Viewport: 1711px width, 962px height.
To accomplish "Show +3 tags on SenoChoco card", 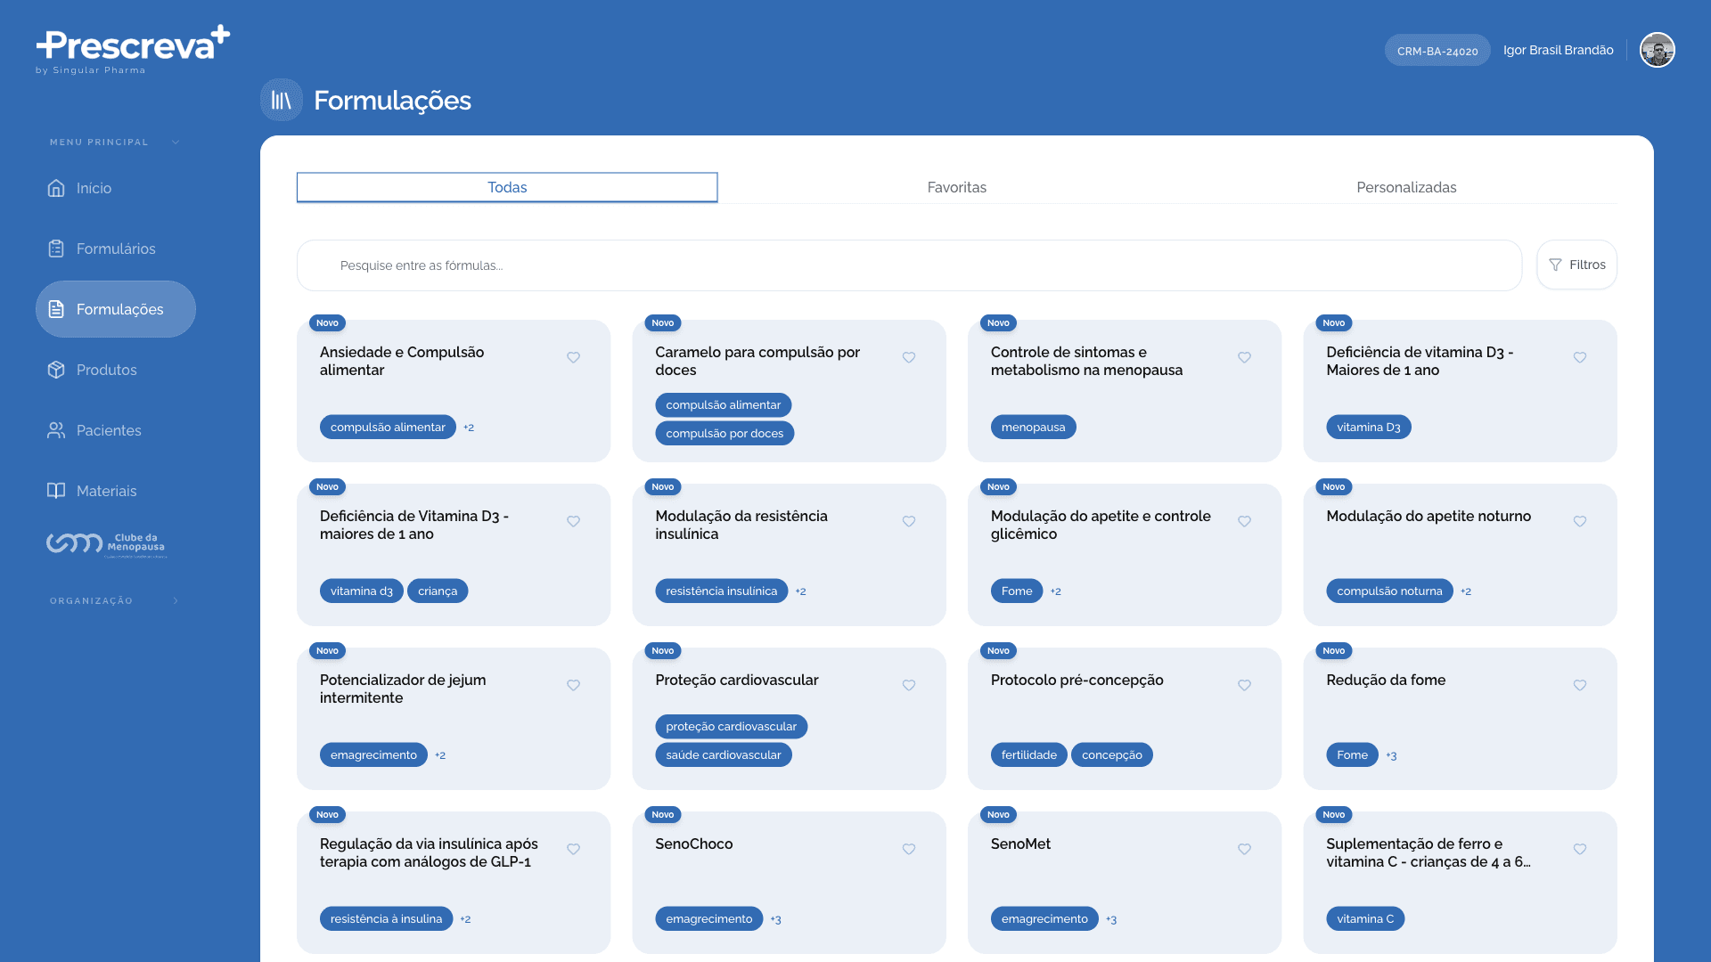I will pyautogui.click(x=776, y=919).
